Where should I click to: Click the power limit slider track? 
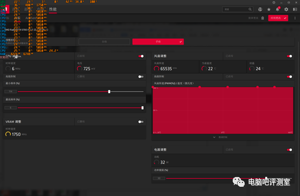pyautogui.click(x=229, y=179)
